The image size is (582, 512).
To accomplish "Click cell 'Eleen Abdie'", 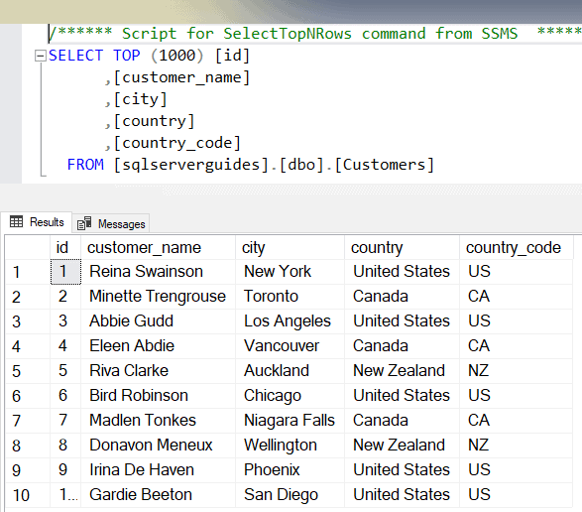I will pyautogui.click(x=158, y=346).
